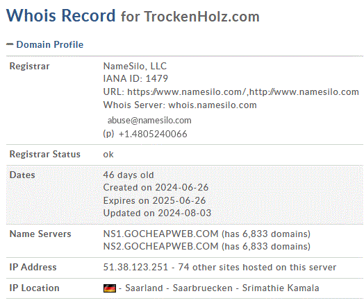Click the Whois Record page title
Screen dimensions: 364x305
(x=61, y=15)
